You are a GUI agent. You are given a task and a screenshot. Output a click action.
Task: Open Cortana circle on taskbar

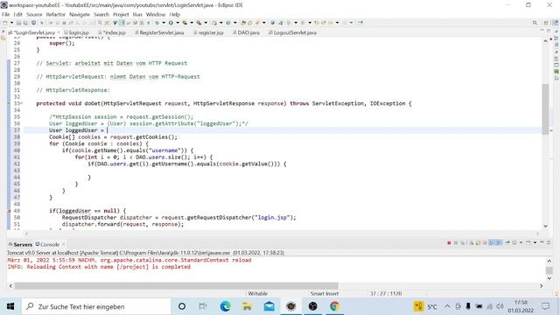click(x=182, y=306)
